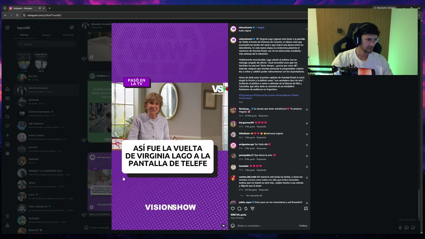Open the HERNÁN Y LA CHAMPIONS LIGA chat
This screenshot has width=425, height=239.
pos(46,172)
